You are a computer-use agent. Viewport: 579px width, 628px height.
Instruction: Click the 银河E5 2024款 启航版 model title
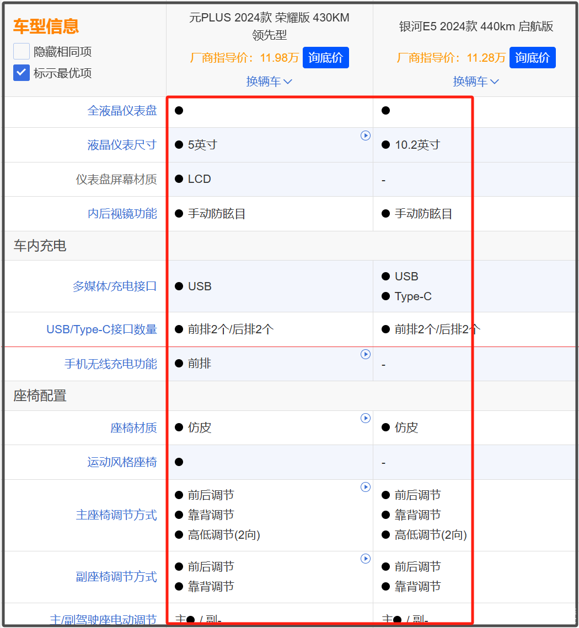[476, 26]
